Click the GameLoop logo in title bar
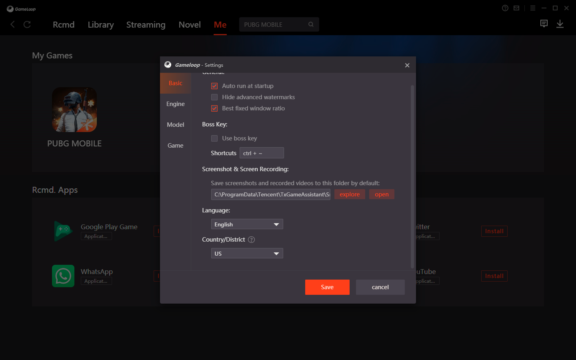 coord(21,9)
